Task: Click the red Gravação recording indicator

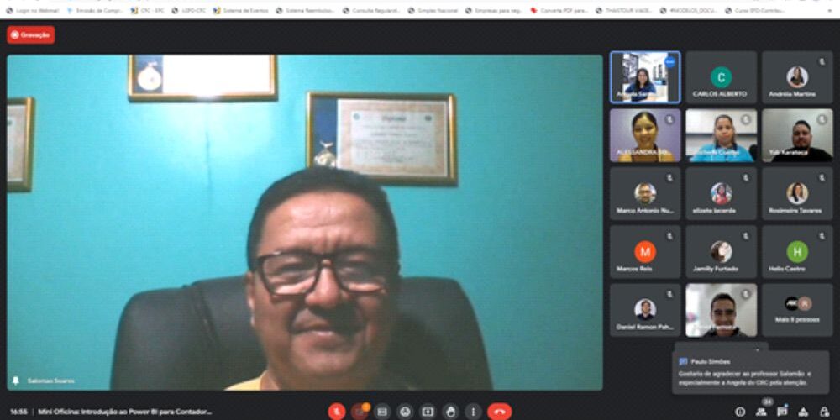Action: point(31,34)
